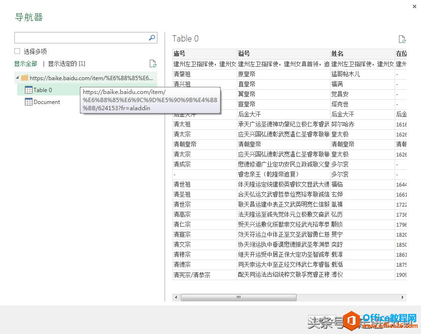Click the cell 塔克世
This screenshot has height=334, width=421.
(x=363, y=104)
